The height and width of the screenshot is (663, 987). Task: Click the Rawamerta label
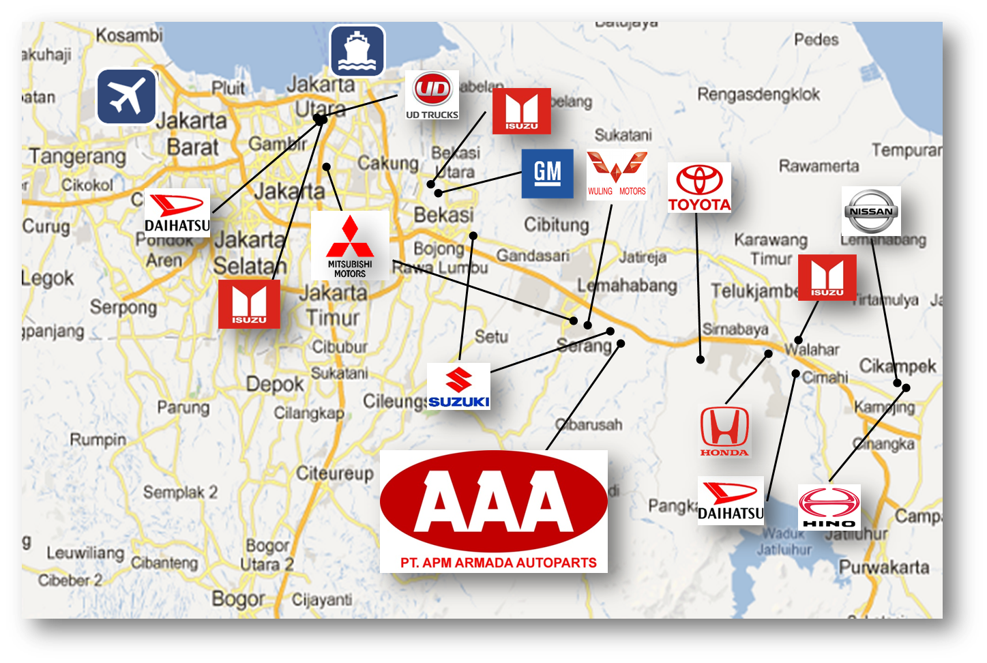819,166
